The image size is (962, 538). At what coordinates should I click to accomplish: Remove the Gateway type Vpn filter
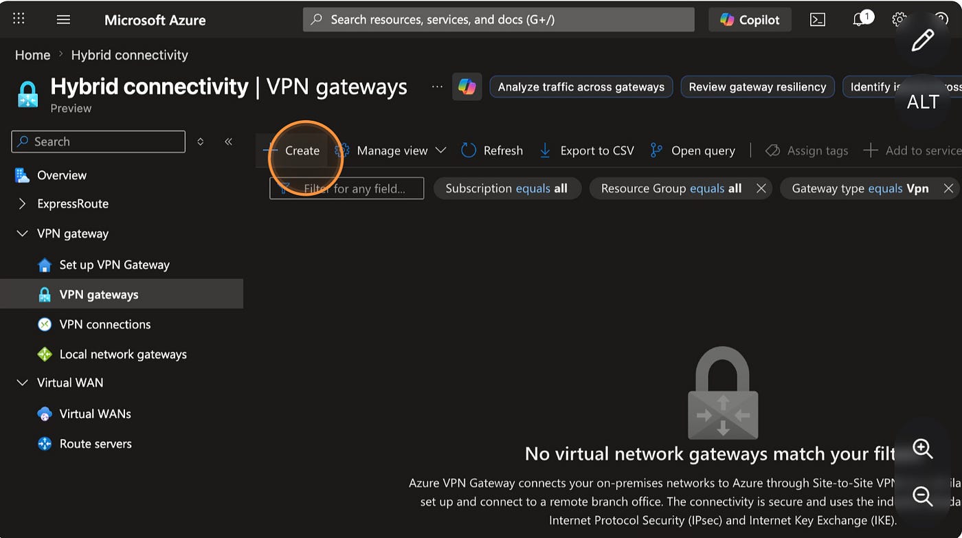pyautogui.click(x=948, y=188)
